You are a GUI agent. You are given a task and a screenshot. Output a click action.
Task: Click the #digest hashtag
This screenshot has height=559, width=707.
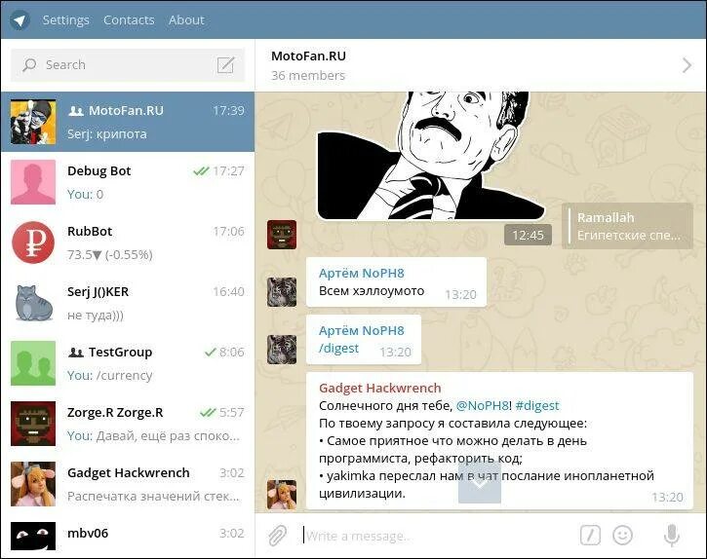[x=537, y=405]
